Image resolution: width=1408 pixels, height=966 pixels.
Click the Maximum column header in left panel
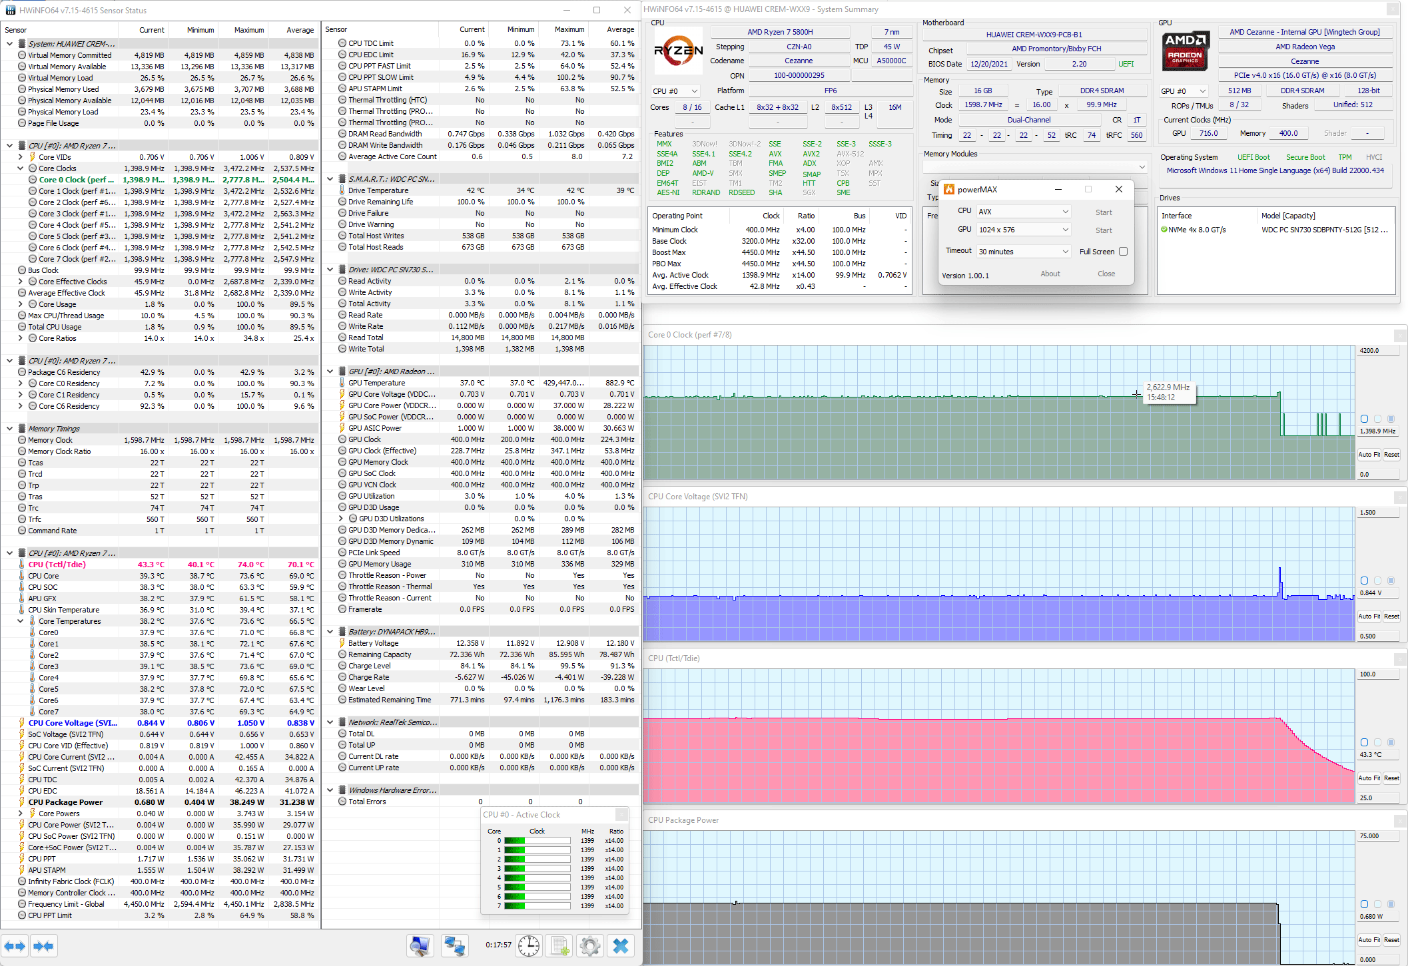point(248,30)
